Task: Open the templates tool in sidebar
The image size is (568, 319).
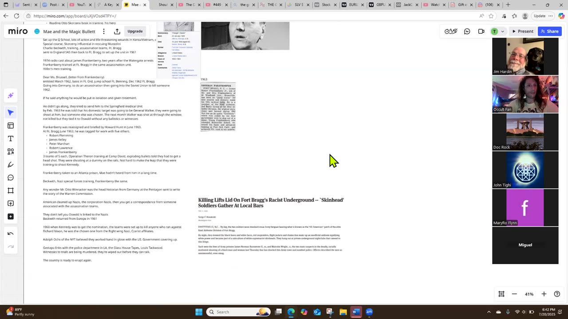Action: click(11, 126)
